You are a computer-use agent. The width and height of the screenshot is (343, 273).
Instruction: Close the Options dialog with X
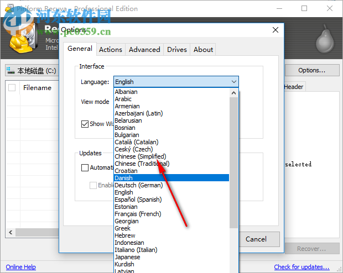(276, 30)
